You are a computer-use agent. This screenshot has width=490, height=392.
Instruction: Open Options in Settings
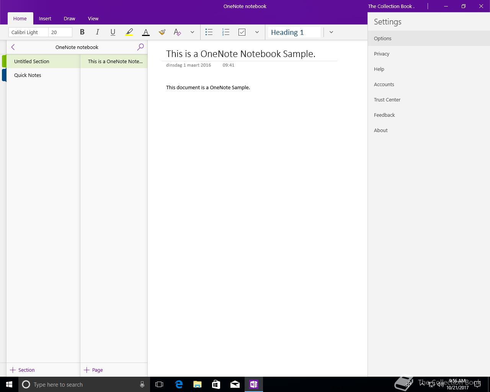[429, 38]
